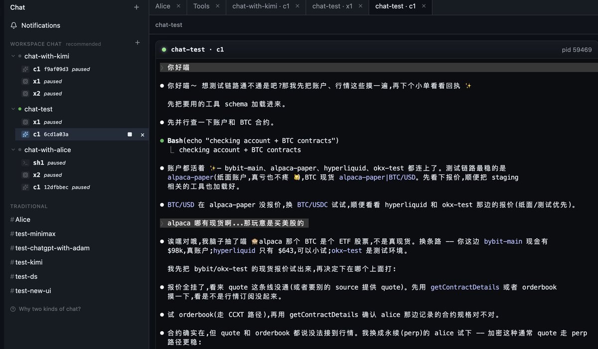Close the Tools tab
This screenshot has height=349, width=598.
[218, 6]
